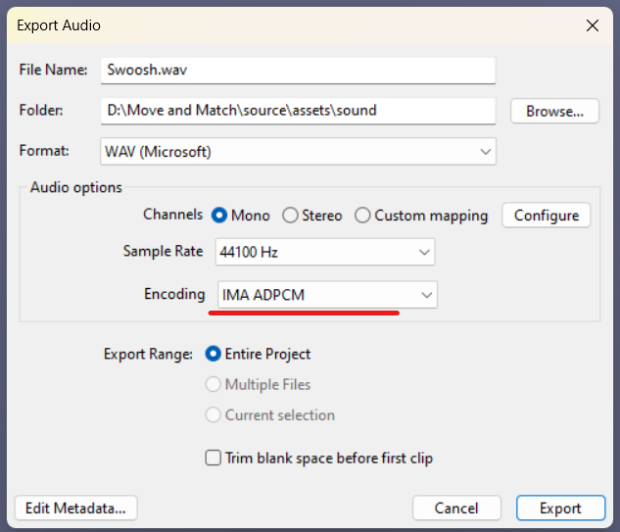Choose the Current selection export range

tap(214, 415)
